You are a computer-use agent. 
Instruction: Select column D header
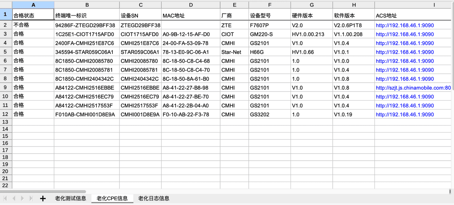191,5
